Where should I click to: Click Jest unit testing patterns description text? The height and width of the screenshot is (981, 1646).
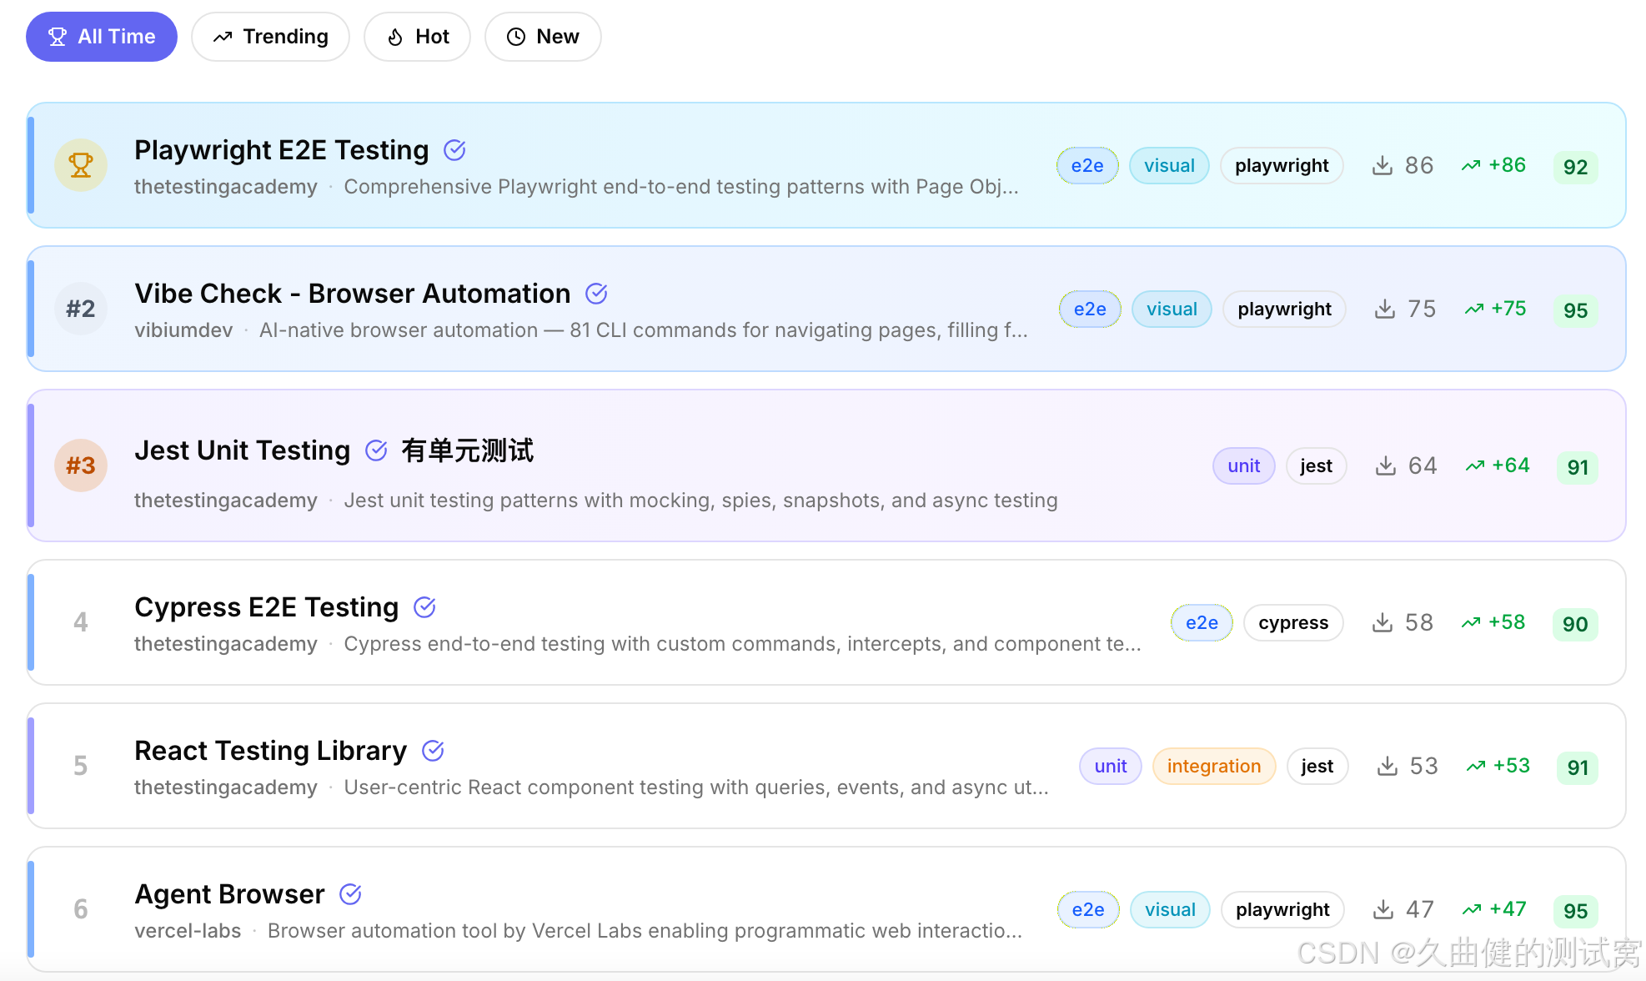click(700, 501)
